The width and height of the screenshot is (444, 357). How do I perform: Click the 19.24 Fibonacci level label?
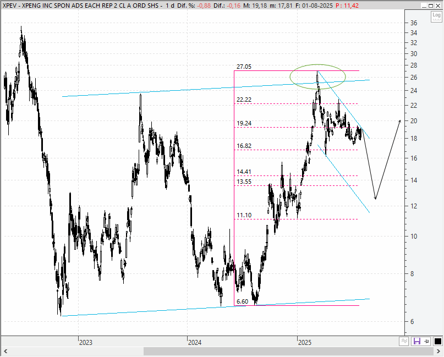point(244,123)
